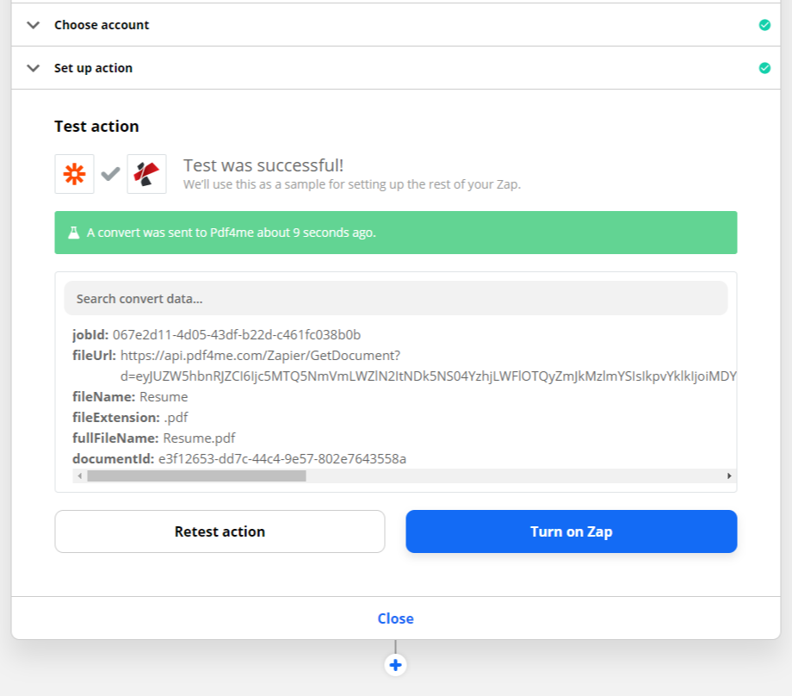The width and height of the screenshot is (792, 696).
Task: Expand the Choose account chevron
Action: (34, 25)
